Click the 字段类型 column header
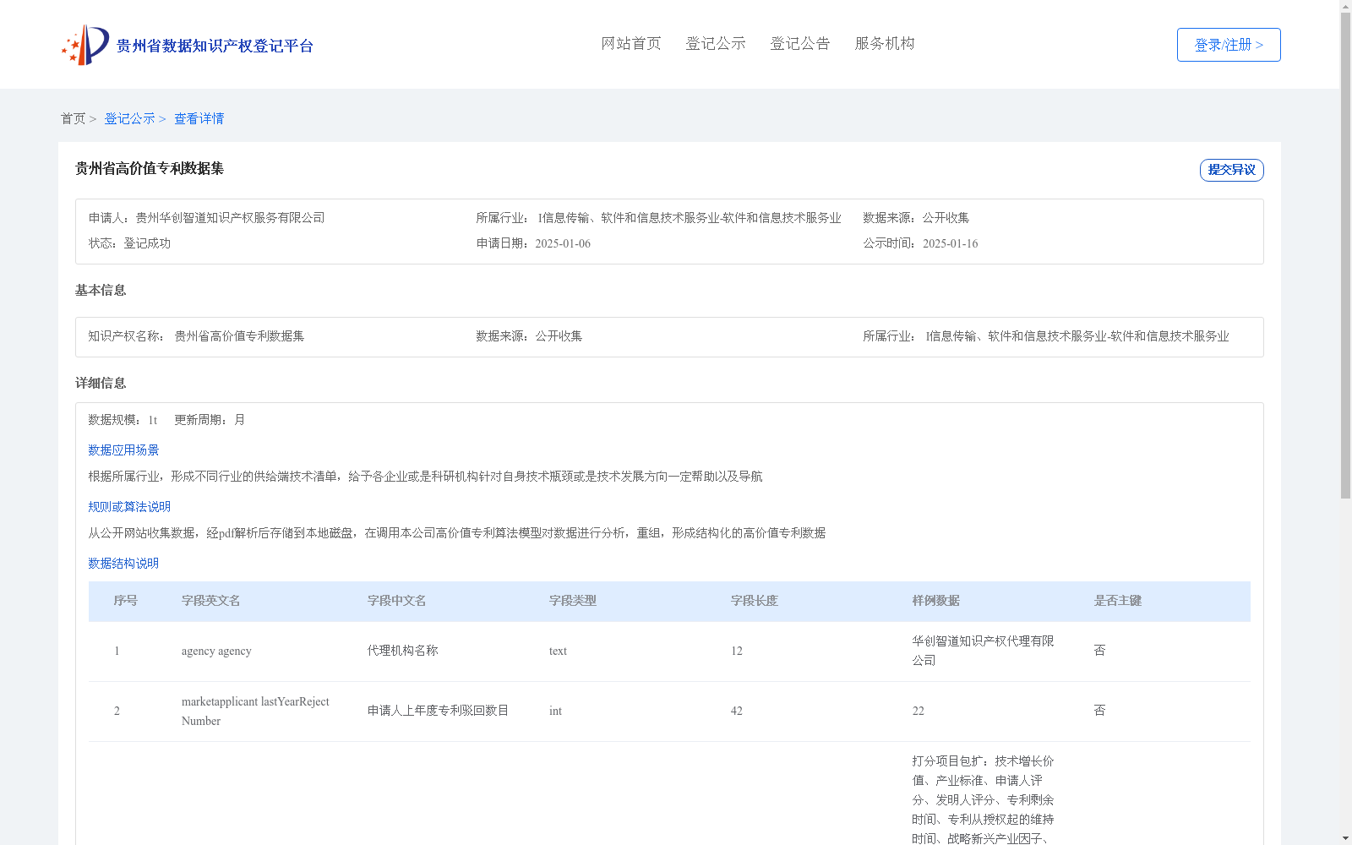Screen dimensions: 1352x845 pyautogui.click(x=573, y=601)
